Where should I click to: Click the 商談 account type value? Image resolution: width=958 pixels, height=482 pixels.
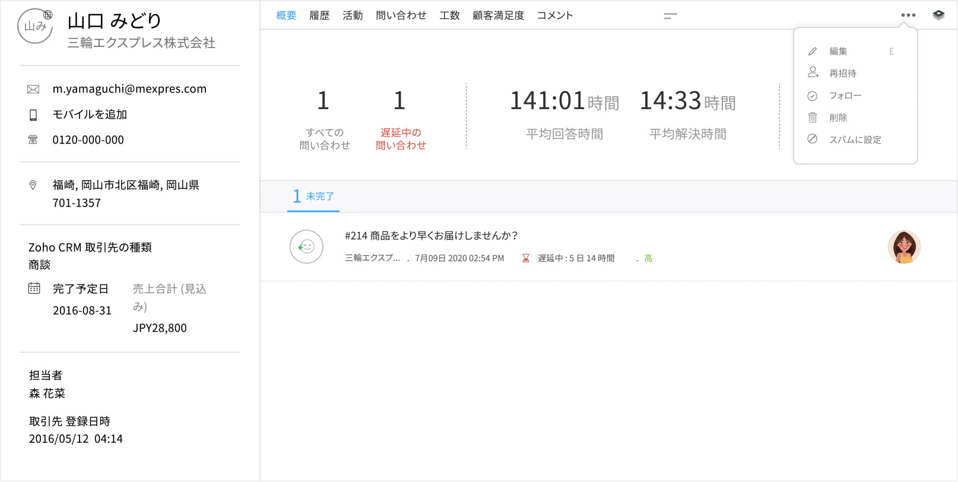coord(39,265)
